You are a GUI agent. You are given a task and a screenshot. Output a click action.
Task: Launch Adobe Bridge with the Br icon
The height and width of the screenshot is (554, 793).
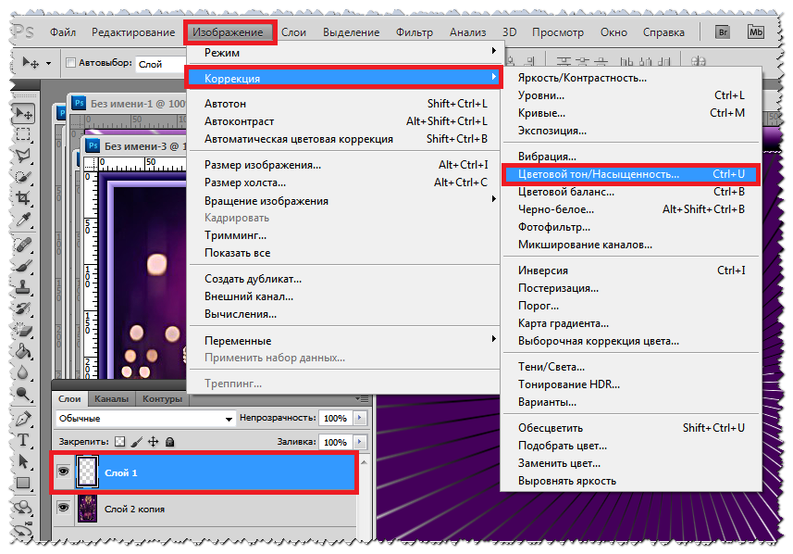pyautogui.click(x=724, y=32)
